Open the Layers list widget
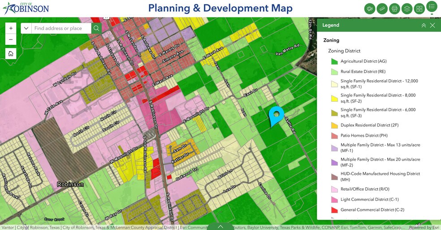The image size is (441, 230). point(407,9)
